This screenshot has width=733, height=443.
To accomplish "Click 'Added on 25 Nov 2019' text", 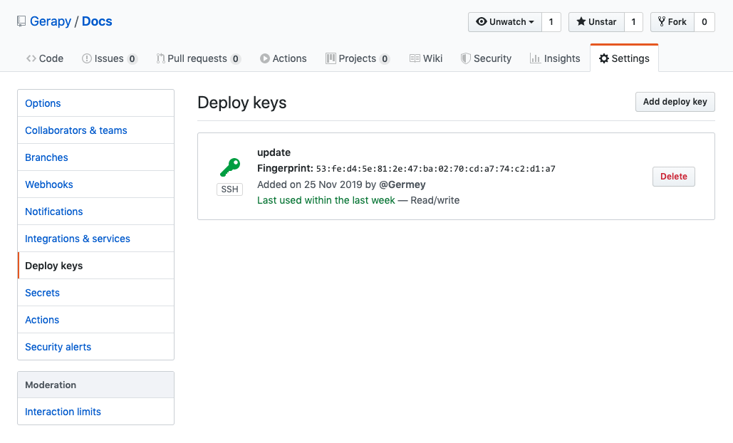I will (x=309, y=184).
